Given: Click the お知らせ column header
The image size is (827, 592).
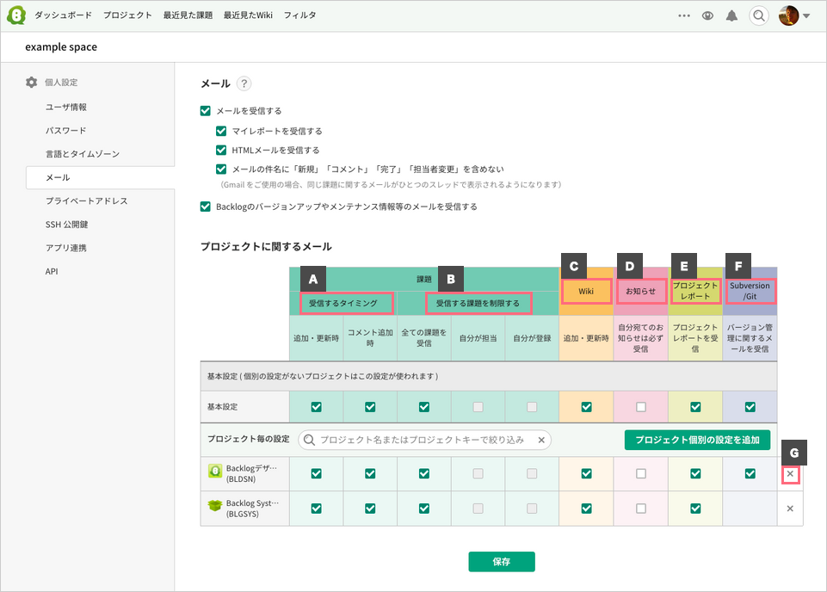Looking at the screenshot, I should [x=641, y=291].
